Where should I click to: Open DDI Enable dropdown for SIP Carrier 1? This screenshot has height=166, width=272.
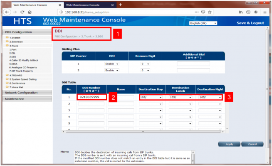coord(112,64)
